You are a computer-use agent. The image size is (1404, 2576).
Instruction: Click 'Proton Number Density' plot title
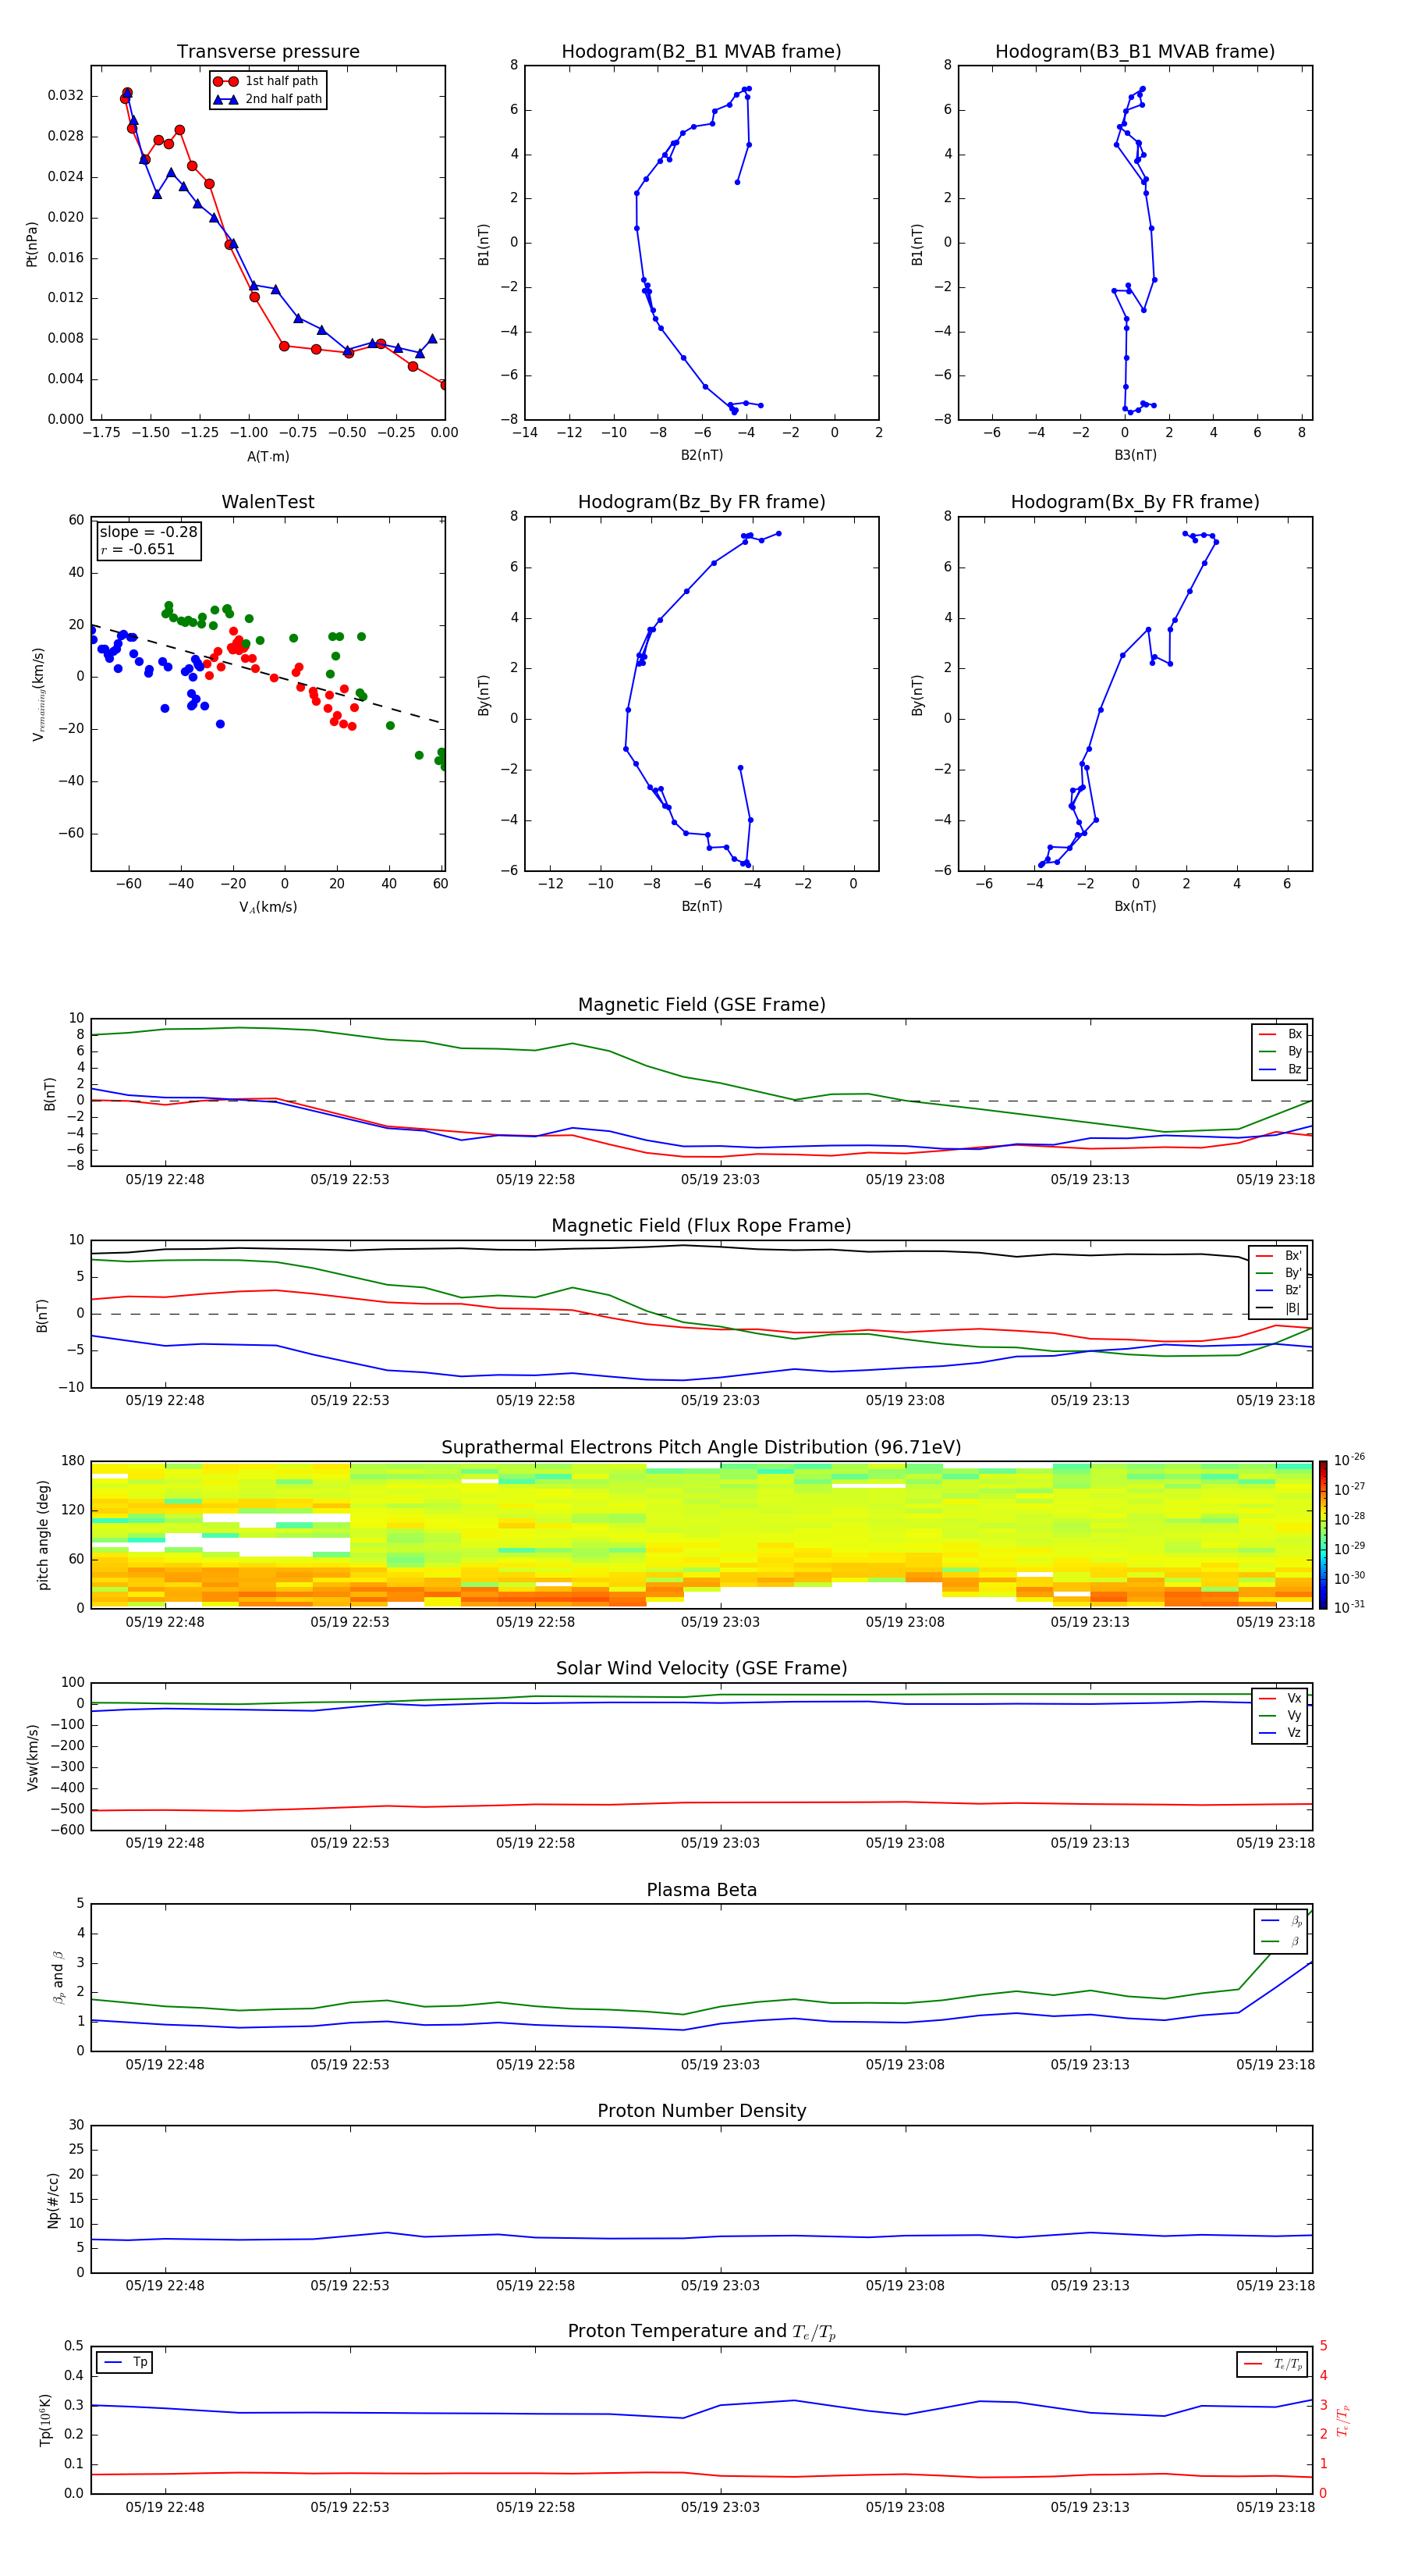pos(701,2111)
